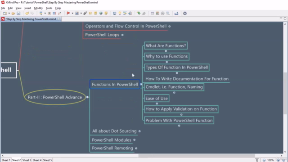The image size is (288, 162).
Task: Click the 100% zoom level value
Action: [x=270, y=160]
